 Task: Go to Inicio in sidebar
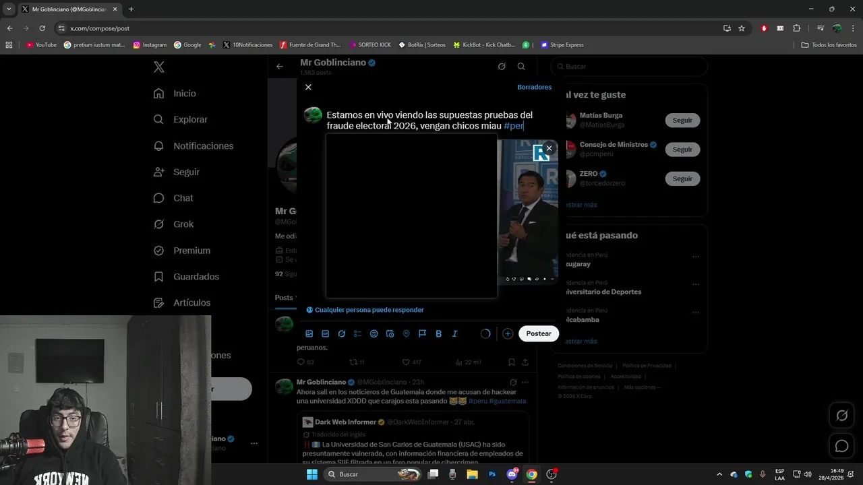pyautogui.click(x=175, y=94)
